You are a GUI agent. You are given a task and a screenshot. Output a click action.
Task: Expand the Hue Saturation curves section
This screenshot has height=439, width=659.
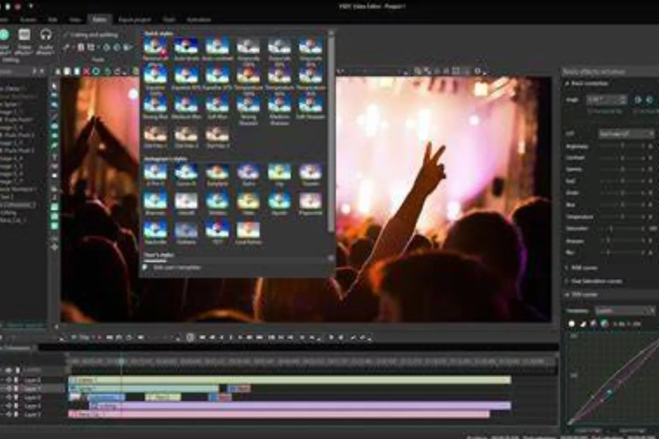[594, 281]
